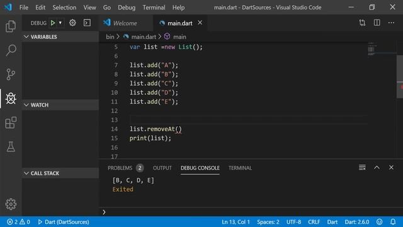403x227 pixels.
Task: Open the Go menu
Action: tap(107, 8)
